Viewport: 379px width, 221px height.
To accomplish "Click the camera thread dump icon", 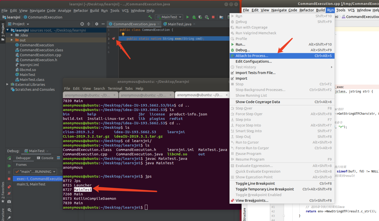I will pos(9,201).
